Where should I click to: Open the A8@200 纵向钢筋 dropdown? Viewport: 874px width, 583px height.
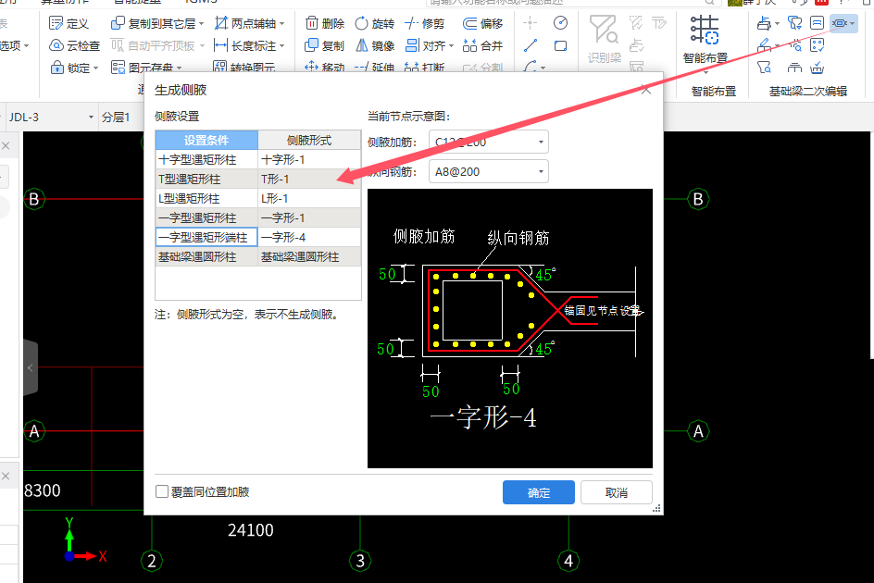(x=489, y=172)
